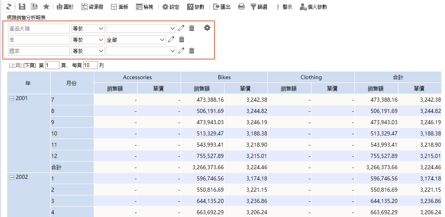Click the 篩選 filter button

pyautogui.click(x=259, y=7)
